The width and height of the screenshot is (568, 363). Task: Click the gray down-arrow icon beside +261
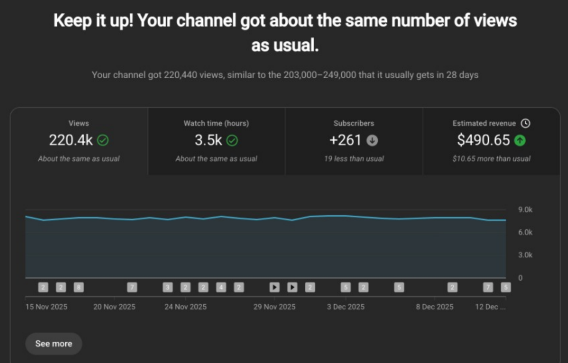[372, 140]
